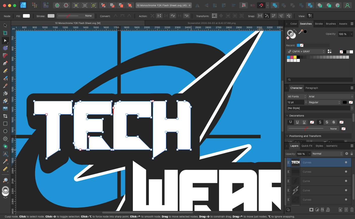
Task: Click the swatches search field
Action: (x=320, y=80)
